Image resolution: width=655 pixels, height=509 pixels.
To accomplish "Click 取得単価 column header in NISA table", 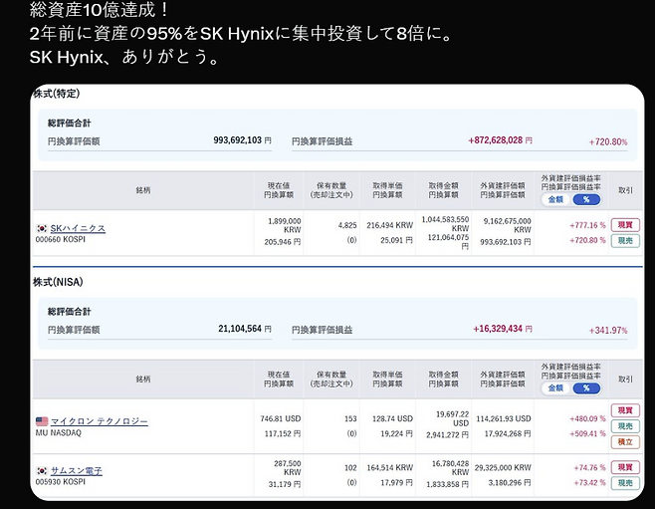I will coord(387,380).
